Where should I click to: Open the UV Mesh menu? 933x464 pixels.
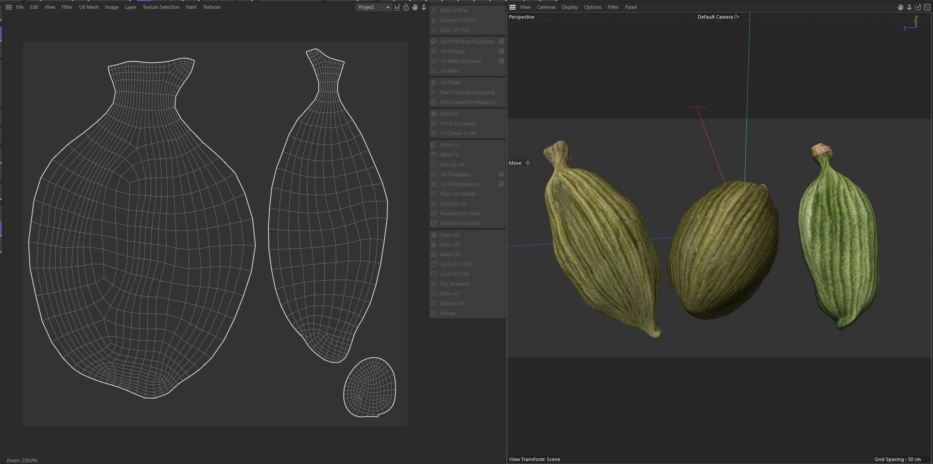pos(89,7)
